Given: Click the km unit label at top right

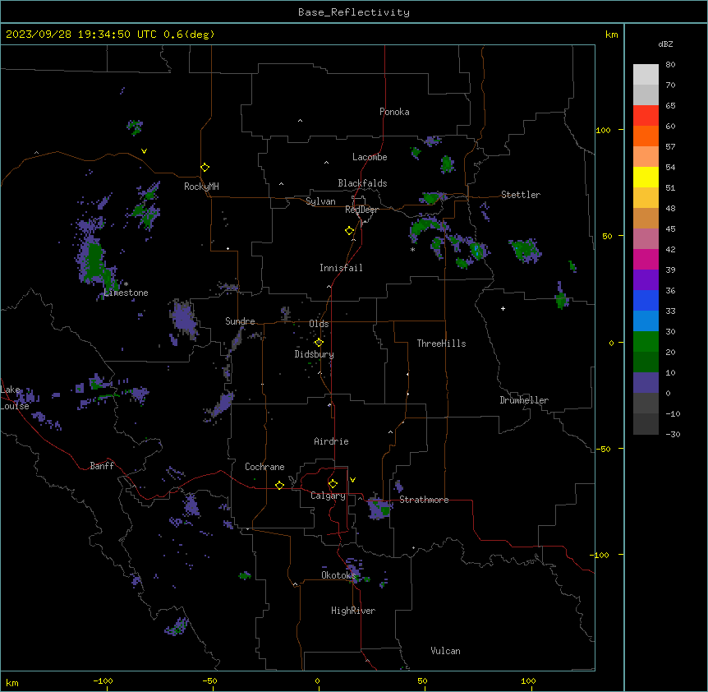Looking at the screenshot, I should pos(611,35).
